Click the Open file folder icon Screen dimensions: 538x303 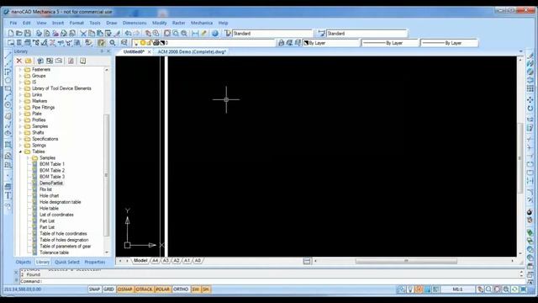(x=18, y=34)
